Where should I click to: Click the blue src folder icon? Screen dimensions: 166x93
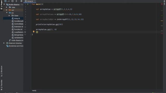click(x=10, y=13)
